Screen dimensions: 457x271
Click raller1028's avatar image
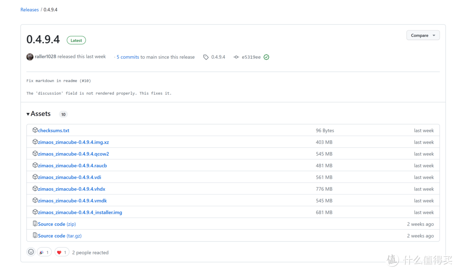pos(30,57)
